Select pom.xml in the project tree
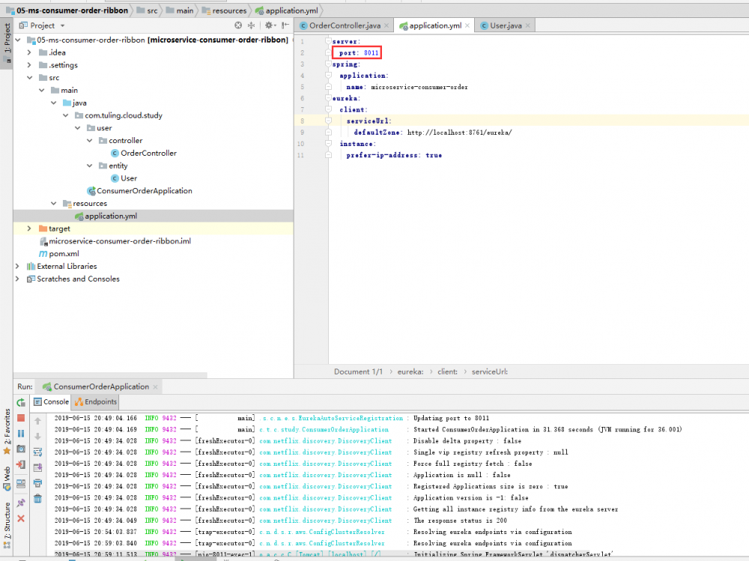 click(63, 254)
